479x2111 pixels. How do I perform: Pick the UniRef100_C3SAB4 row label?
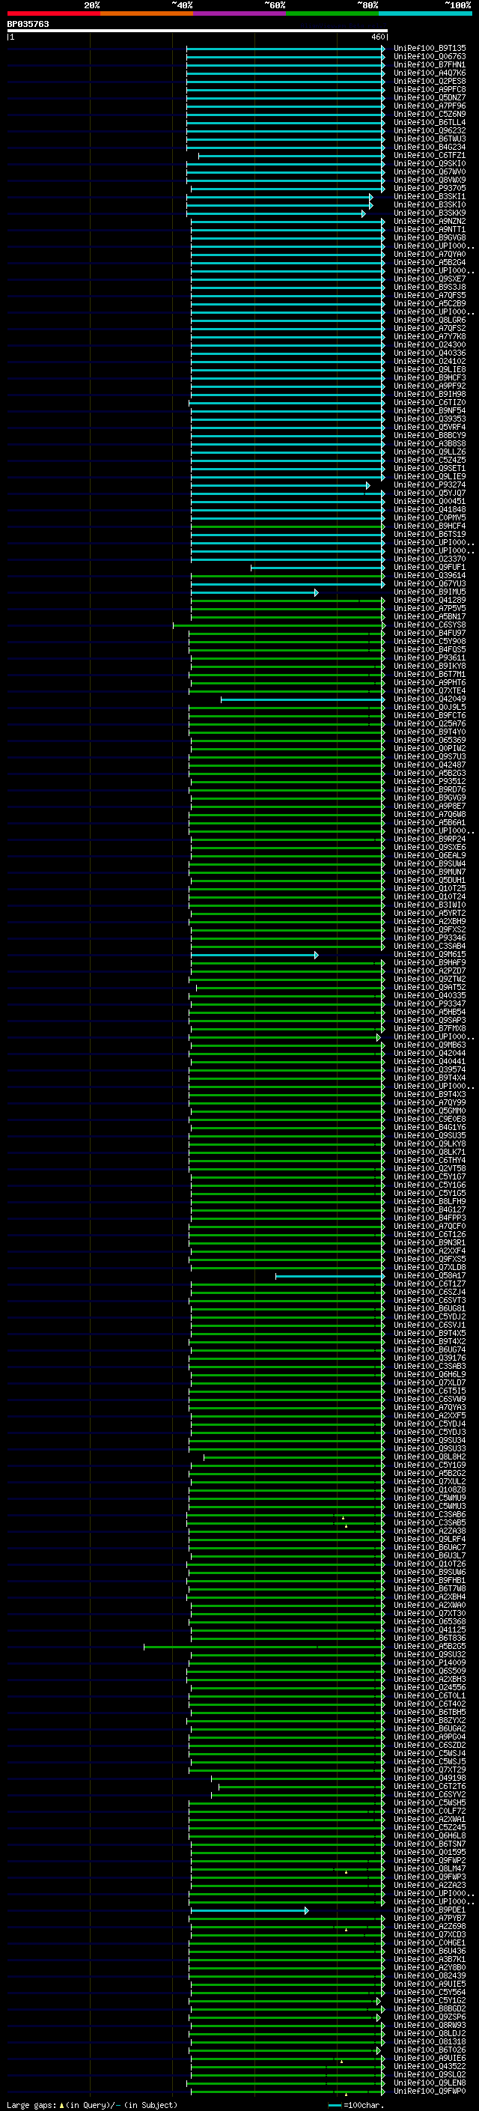pyautogui.click(x=430, y=946)
